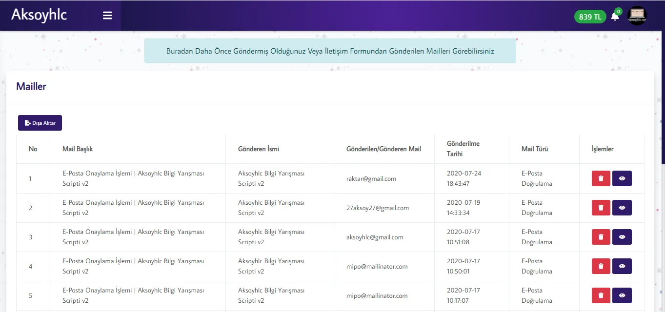Open the user profile avatar

click(637, 16)
